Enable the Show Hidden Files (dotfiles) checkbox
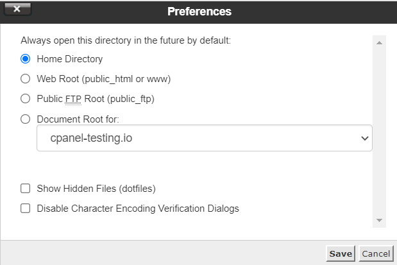The image size is (397, 265). [x=26, y=189]
